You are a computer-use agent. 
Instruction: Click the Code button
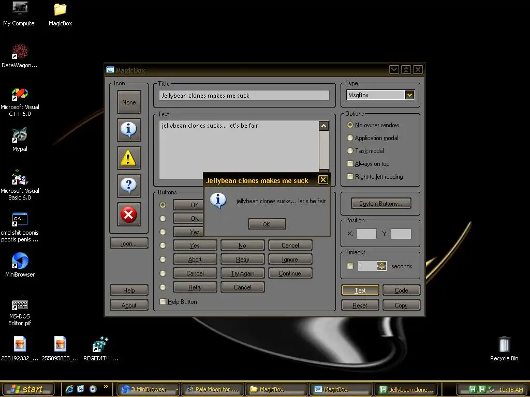click(401, 290)
